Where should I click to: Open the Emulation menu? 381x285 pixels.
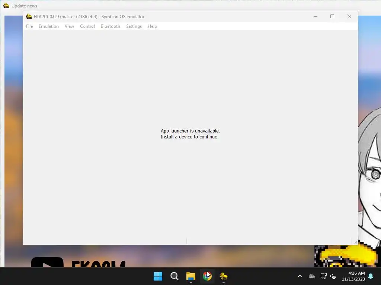pyautogui.click(x=49, y=26)
